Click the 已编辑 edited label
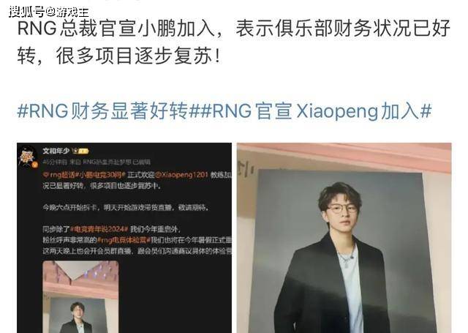The width and height of the screenshot is (468, 333). point(141,162)
